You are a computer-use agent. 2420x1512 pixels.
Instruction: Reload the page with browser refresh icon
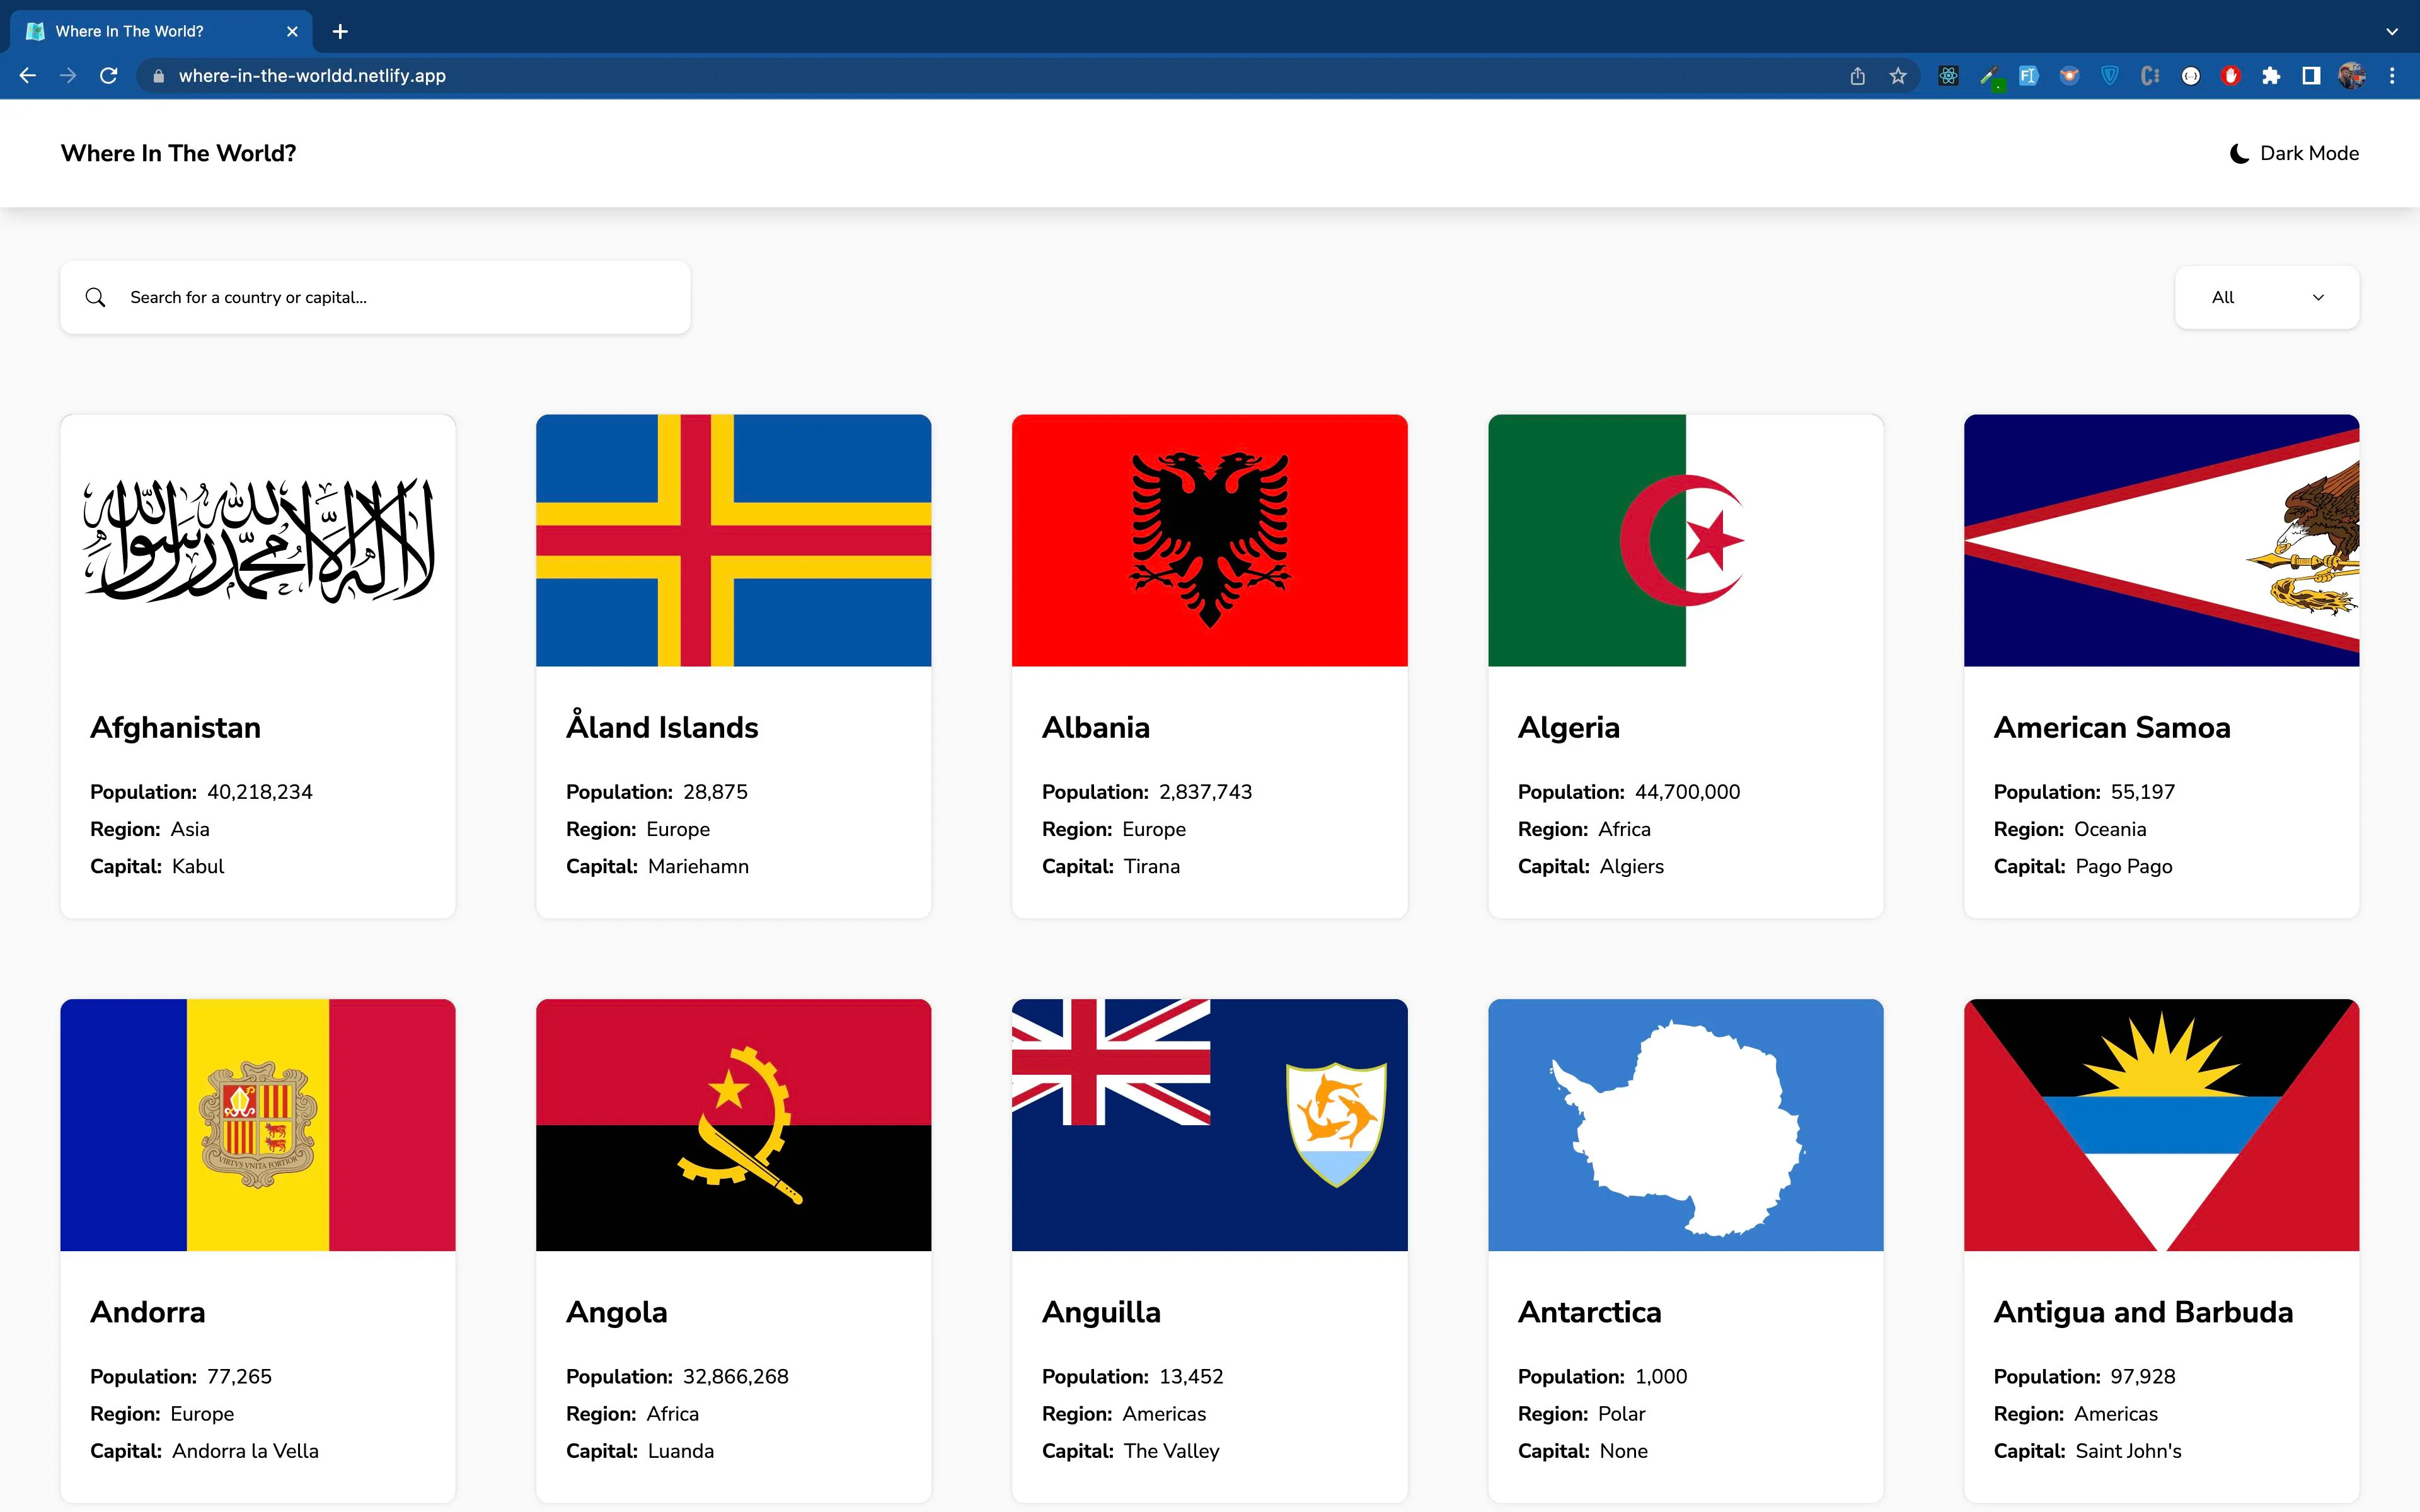109,76
